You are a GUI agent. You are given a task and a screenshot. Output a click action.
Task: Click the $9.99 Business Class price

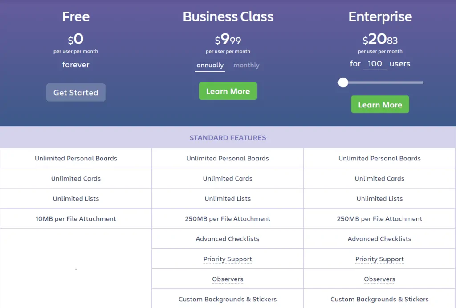[x=228, y=40]
